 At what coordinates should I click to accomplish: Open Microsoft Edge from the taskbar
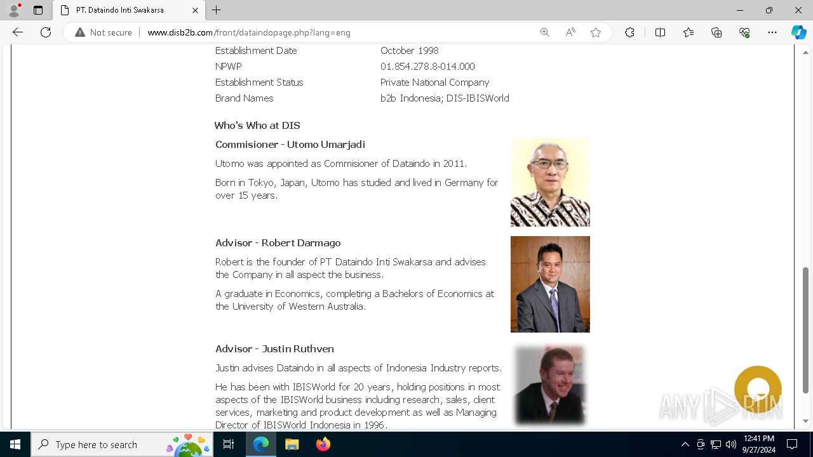click(x=261, y=444)
